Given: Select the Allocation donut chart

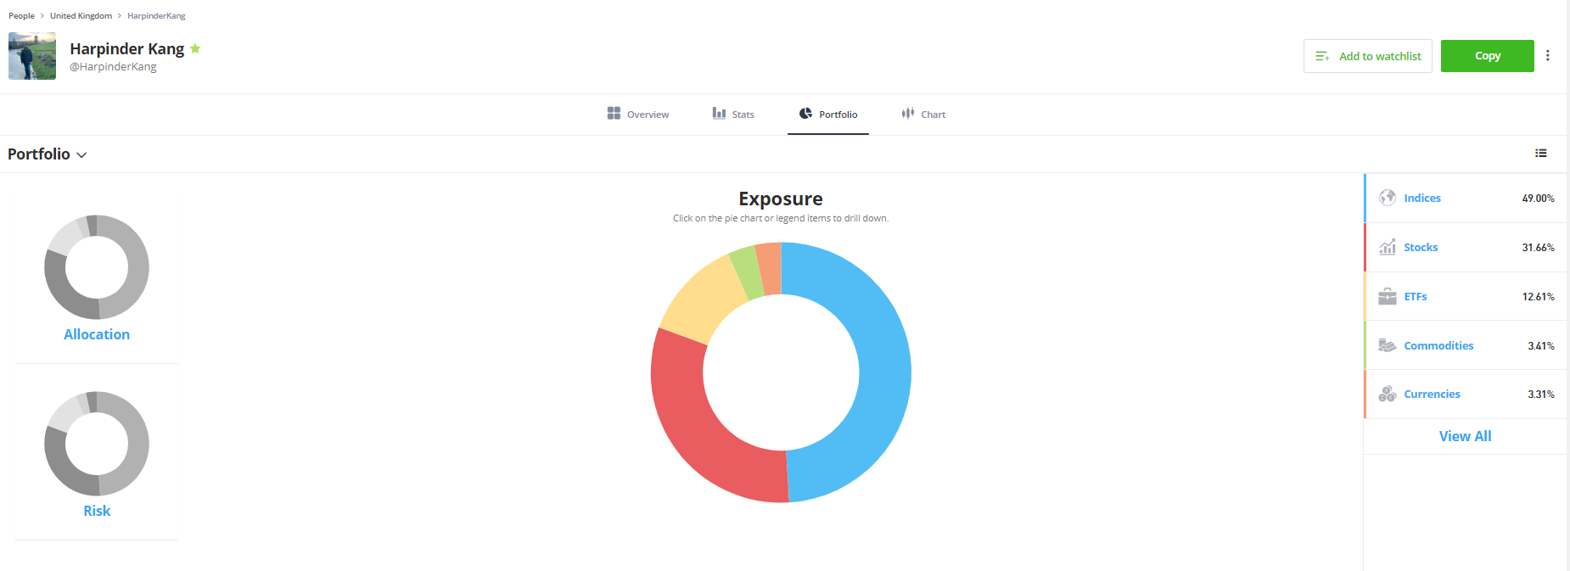Looking at the screenshot, I should [x=97, y=267].
